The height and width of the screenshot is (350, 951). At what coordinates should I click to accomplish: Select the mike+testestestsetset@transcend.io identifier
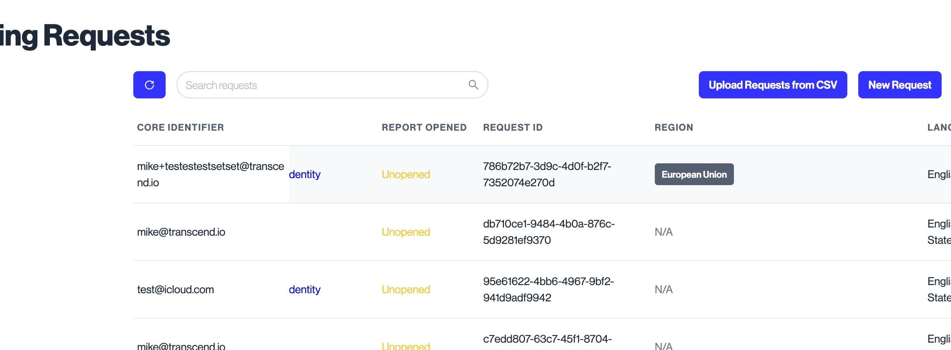pos(210,174)
